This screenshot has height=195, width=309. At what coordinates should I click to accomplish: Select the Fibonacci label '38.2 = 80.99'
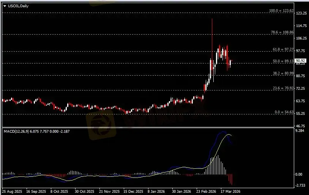(x=283, y=73)
